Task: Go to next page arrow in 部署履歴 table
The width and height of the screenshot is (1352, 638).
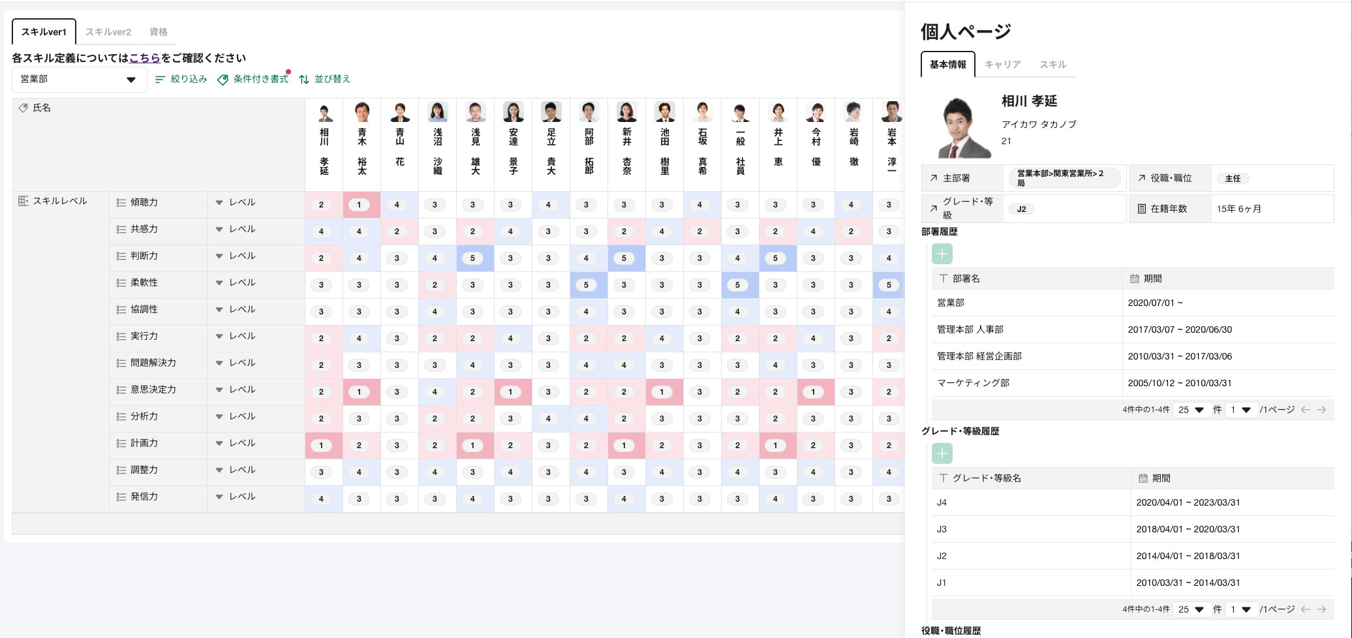Action: point(1321,410)
